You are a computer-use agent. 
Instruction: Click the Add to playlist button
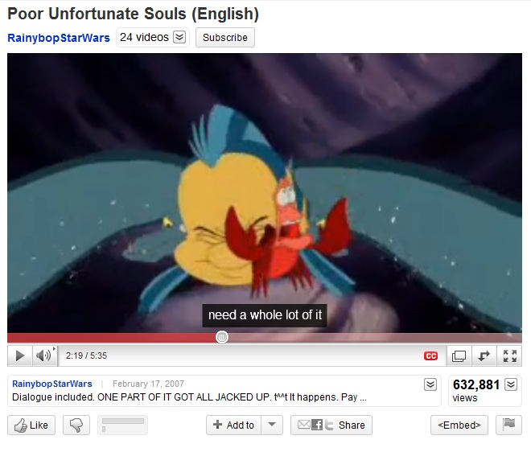tap(233, 425)
